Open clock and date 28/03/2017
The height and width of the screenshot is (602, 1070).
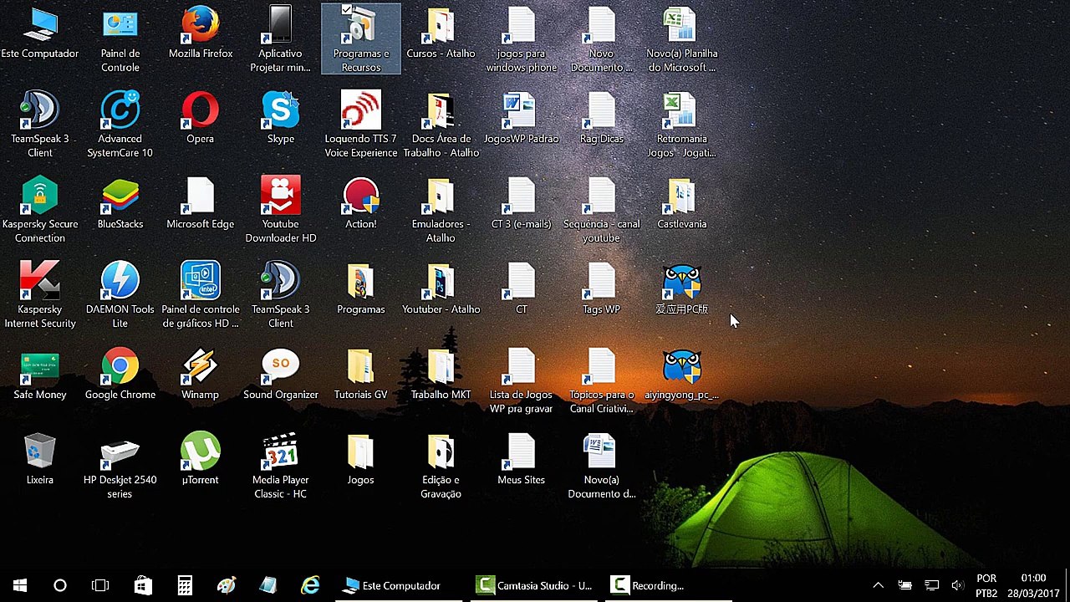(1033, 585)
